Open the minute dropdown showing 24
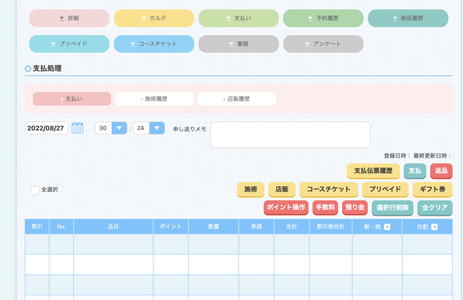 tap(156, 128)
